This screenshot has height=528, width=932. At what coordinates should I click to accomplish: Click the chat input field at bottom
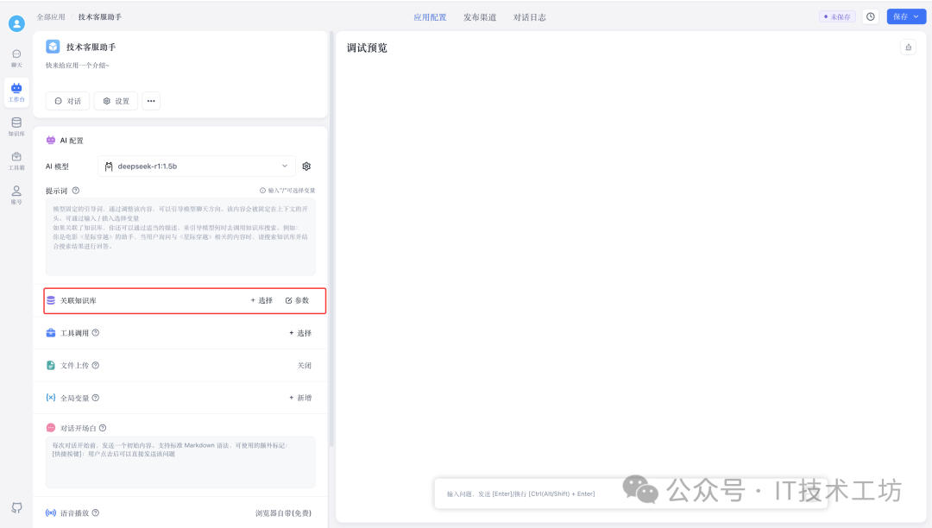(x=561, y=493)
